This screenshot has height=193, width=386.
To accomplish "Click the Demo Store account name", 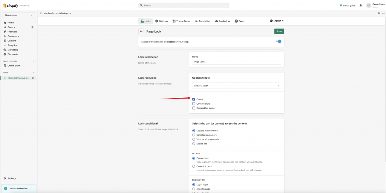I will coord(378,4).
